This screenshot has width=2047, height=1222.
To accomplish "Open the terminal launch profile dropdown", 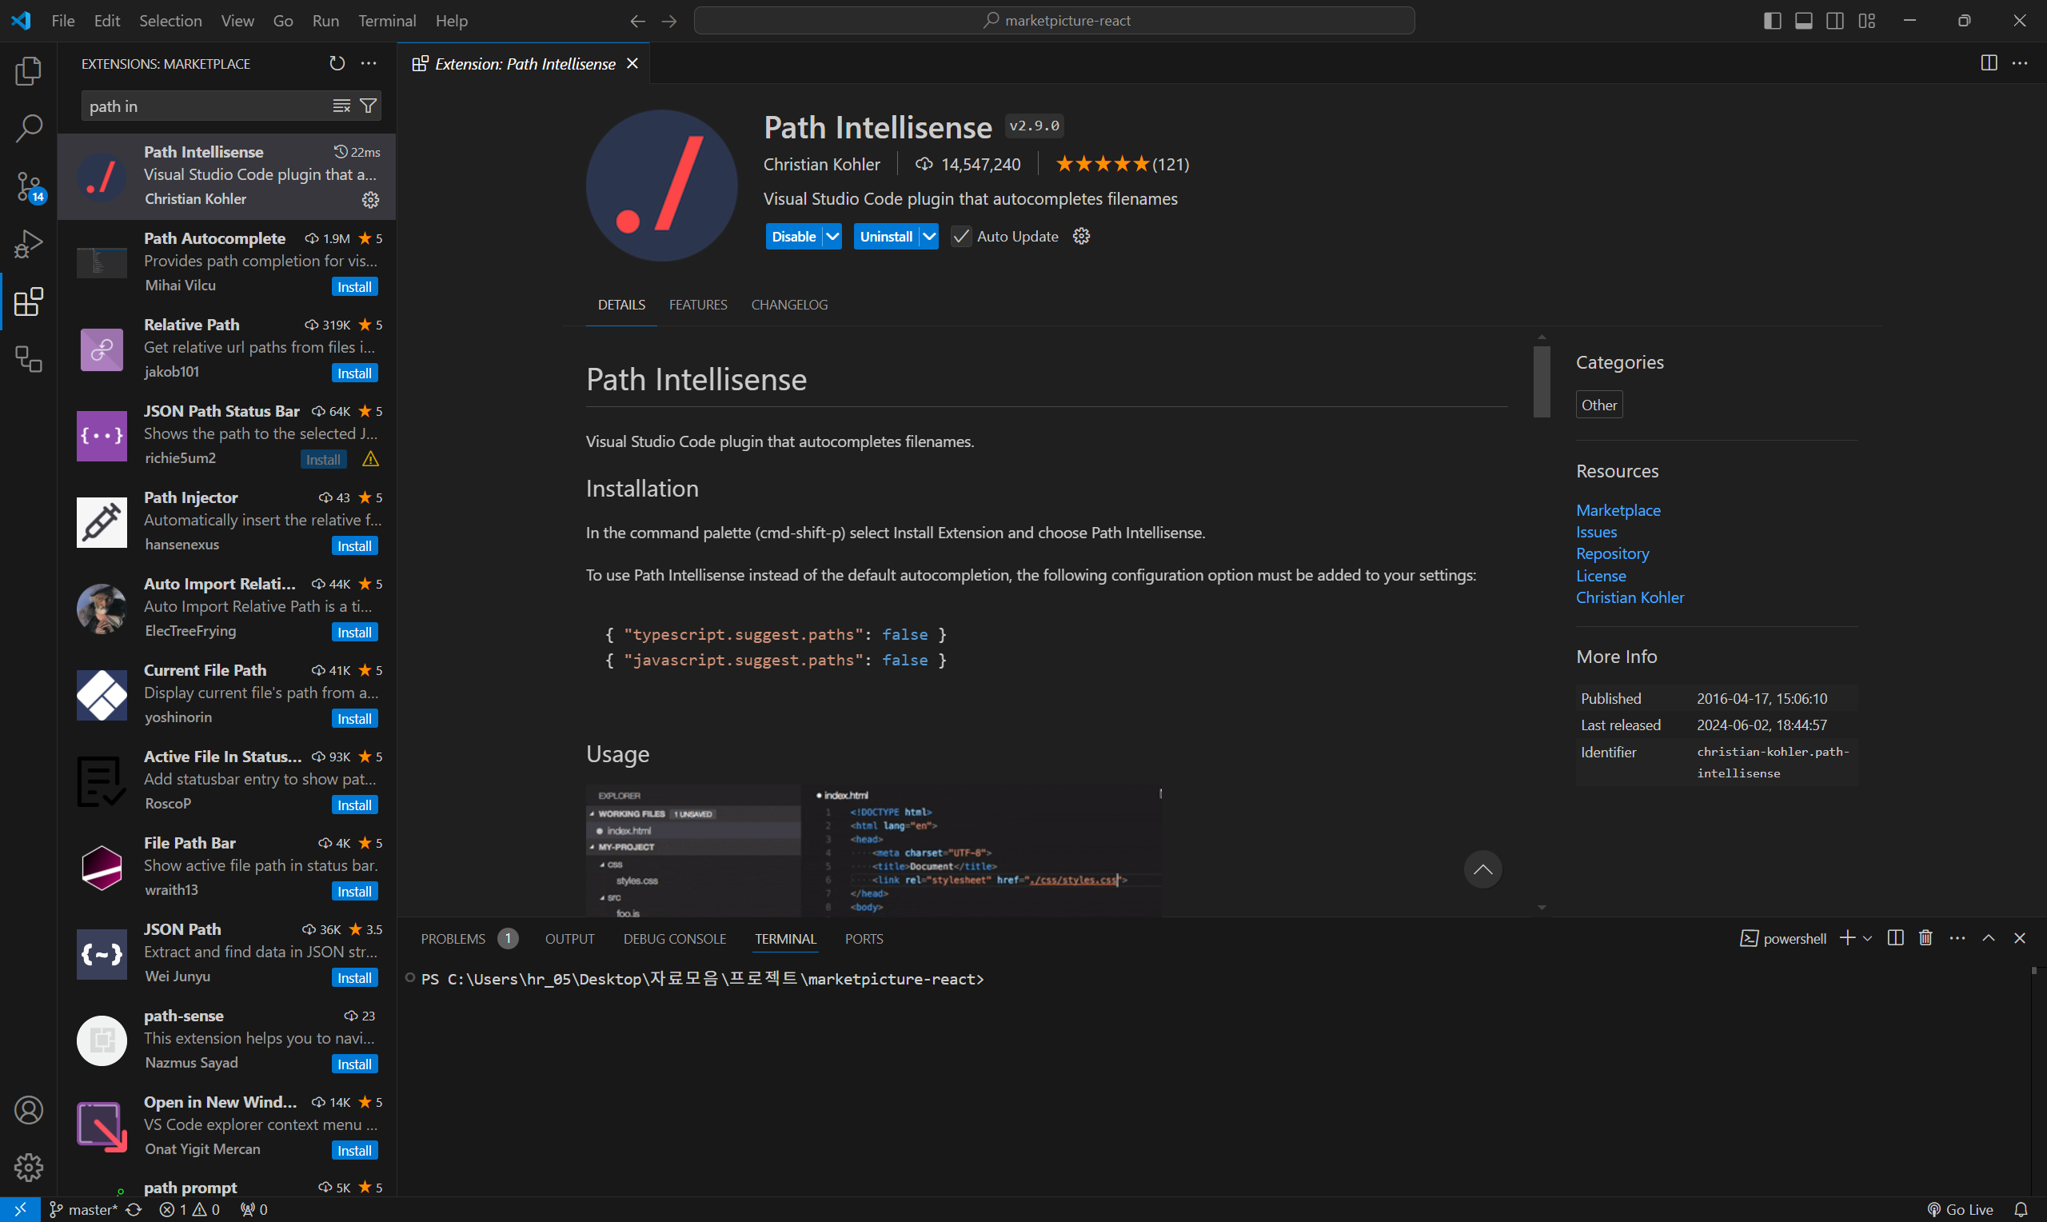I will [1868, 938].
